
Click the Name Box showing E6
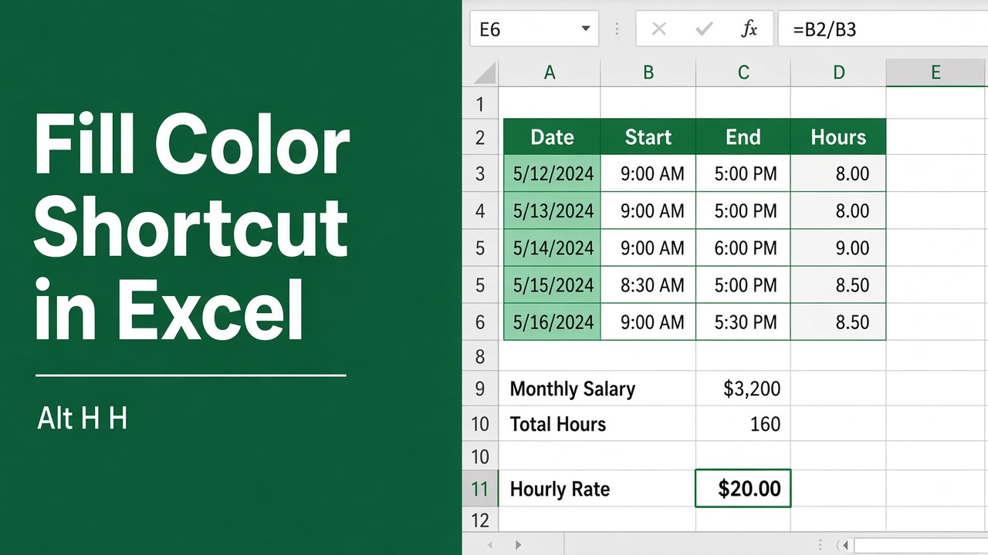tap(533, 29)
